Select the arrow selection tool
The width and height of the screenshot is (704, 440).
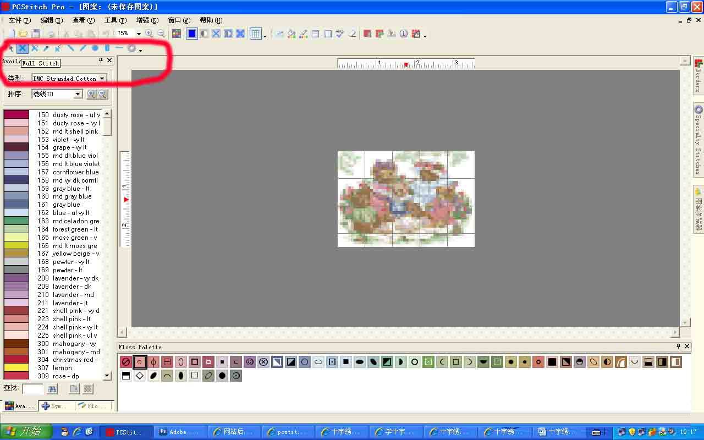(12, 48)
